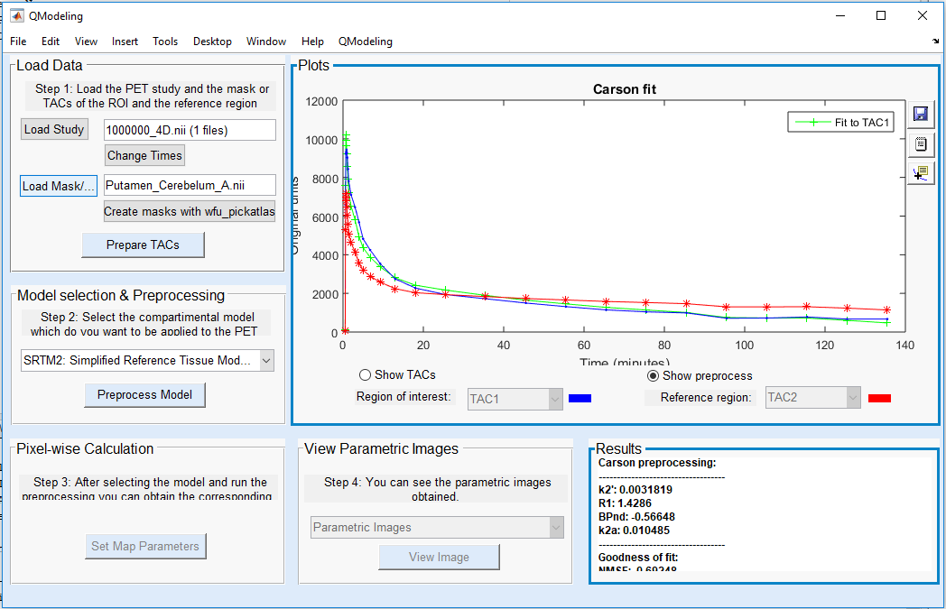Viewport: 946px width, 609px height.
Task: Click the save plot floppy disk icon
Action: pyautogui.click(x=921, y=114)
